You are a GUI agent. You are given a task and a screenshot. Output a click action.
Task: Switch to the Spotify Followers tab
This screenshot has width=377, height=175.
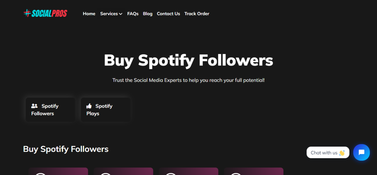click(x=50, y=110)
